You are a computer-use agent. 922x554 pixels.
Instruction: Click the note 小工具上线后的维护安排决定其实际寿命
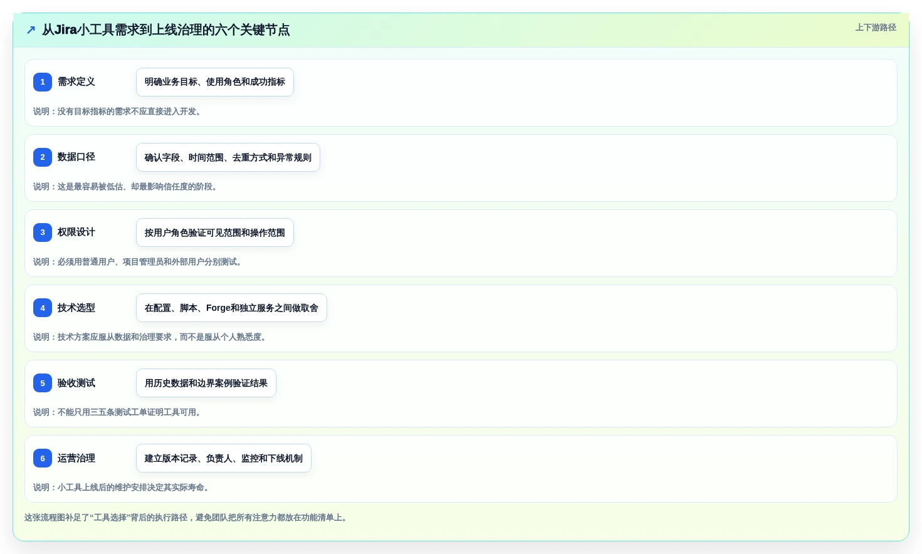123,488
